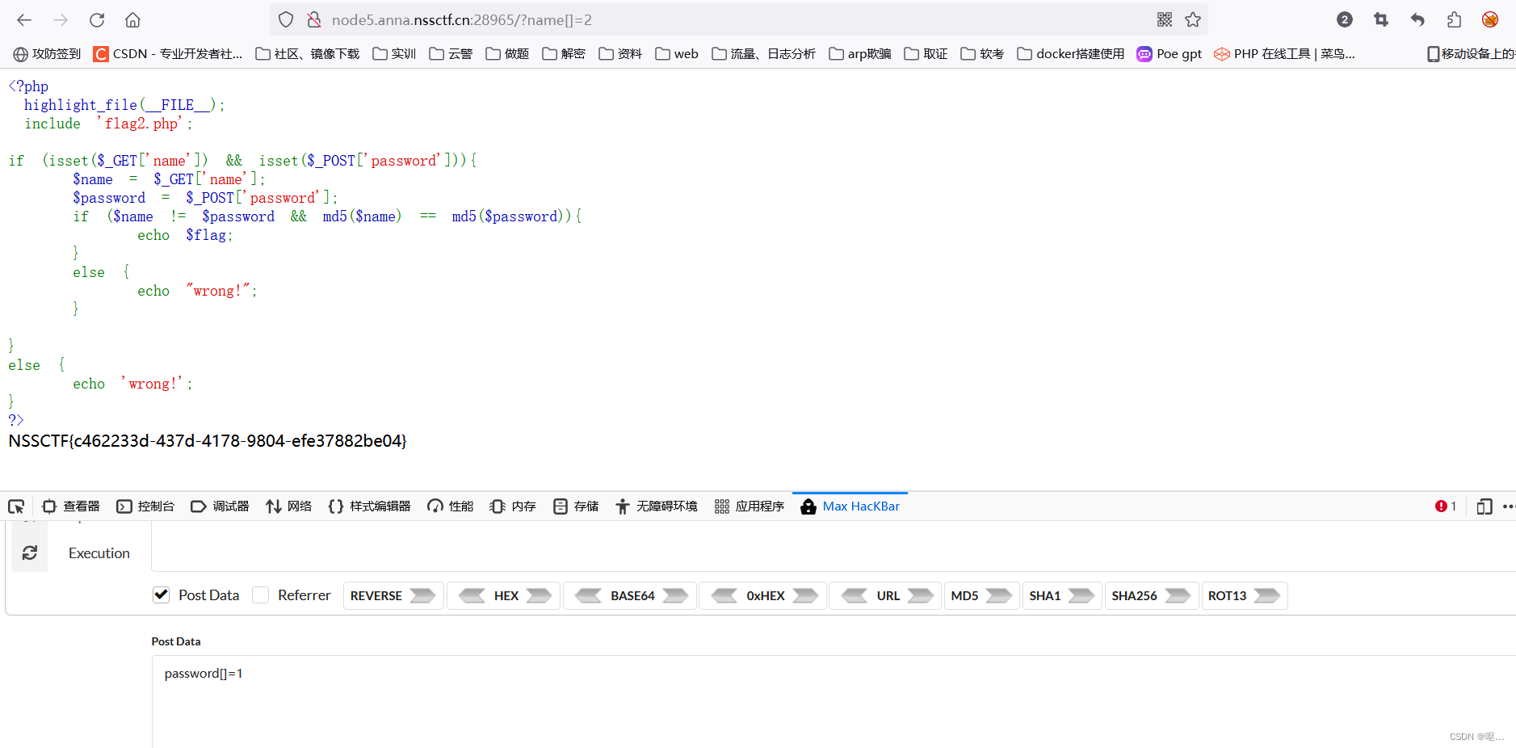This screenshot has width=1516, height=748.
Task: Open responsive design mode in devtools
Action: [x=1485, y=506]
